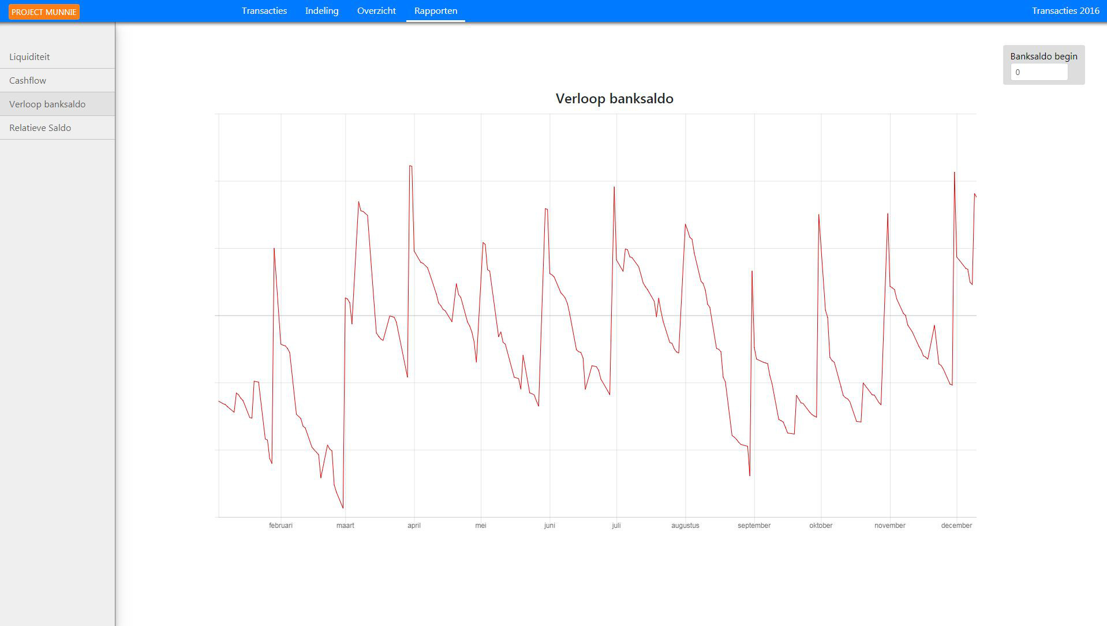Click the februari axis label
1107x626 pixels.
(281, 526)
